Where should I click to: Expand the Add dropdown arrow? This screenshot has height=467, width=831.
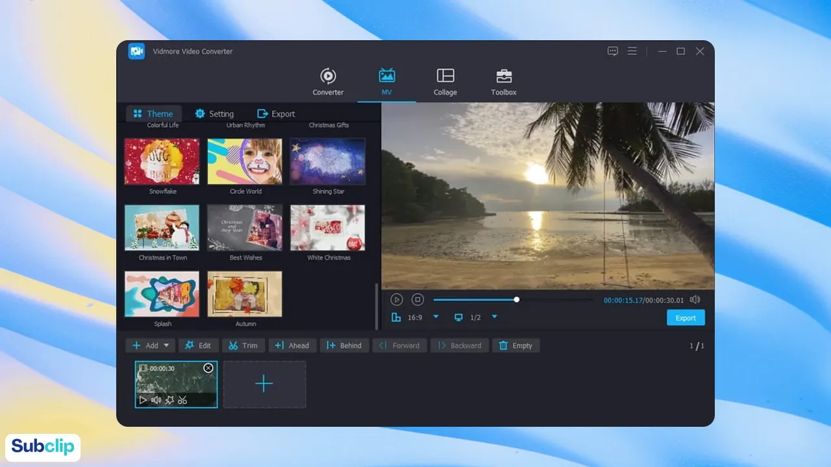166,346
